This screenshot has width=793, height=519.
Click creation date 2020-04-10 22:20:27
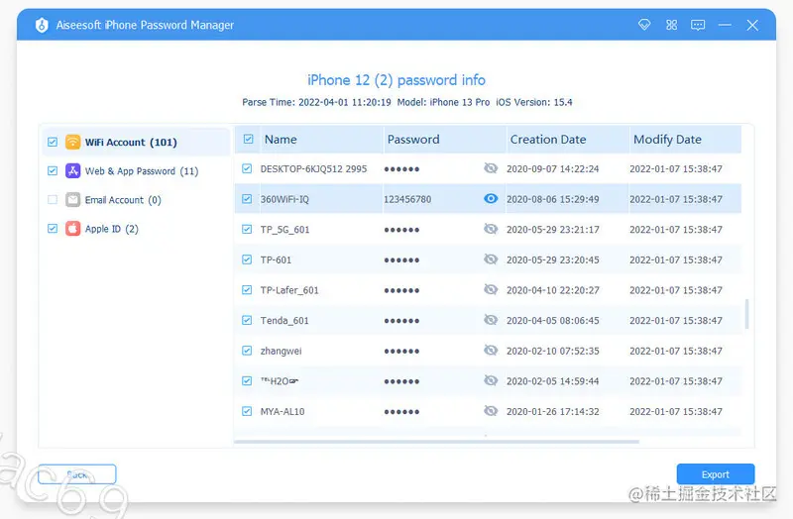pyautogui.click(x=553, y=290)
